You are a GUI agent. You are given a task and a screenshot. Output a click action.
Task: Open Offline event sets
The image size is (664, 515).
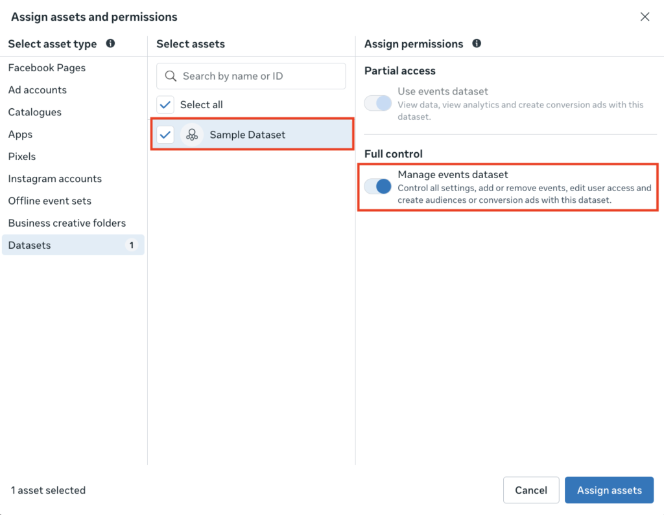[x=50, y=201]
